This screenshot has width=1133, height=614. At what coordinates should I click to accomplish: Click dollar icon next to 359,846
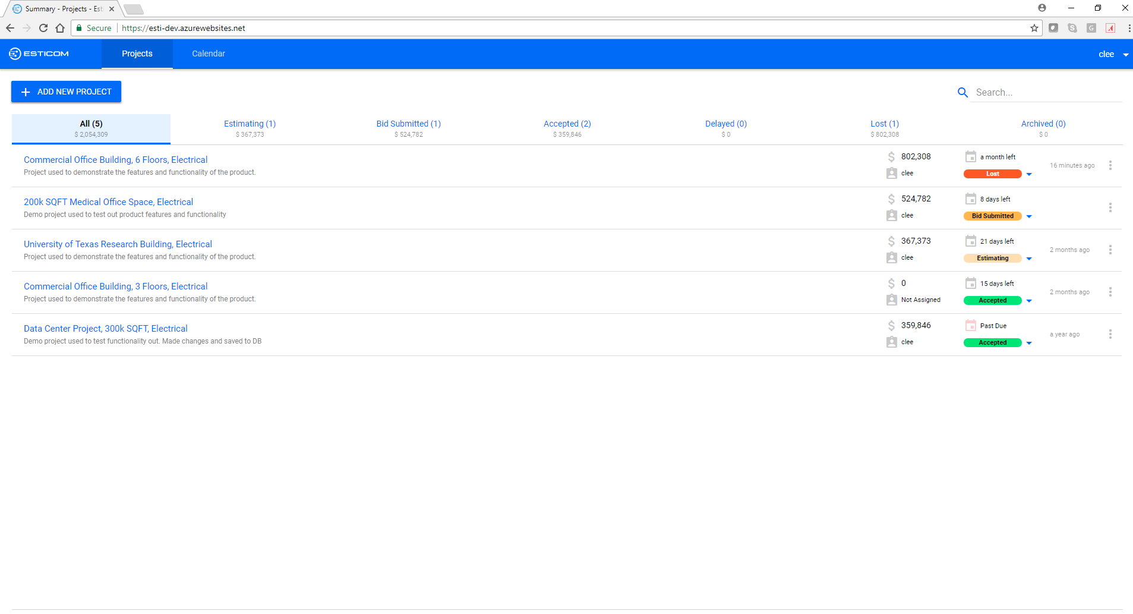click(891, 325)
